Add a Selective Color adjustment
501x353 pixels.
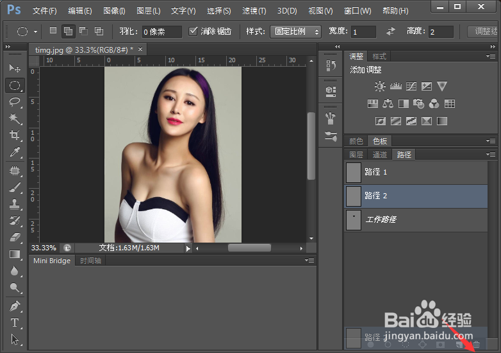pyautogui.click(x=427, y=121)
